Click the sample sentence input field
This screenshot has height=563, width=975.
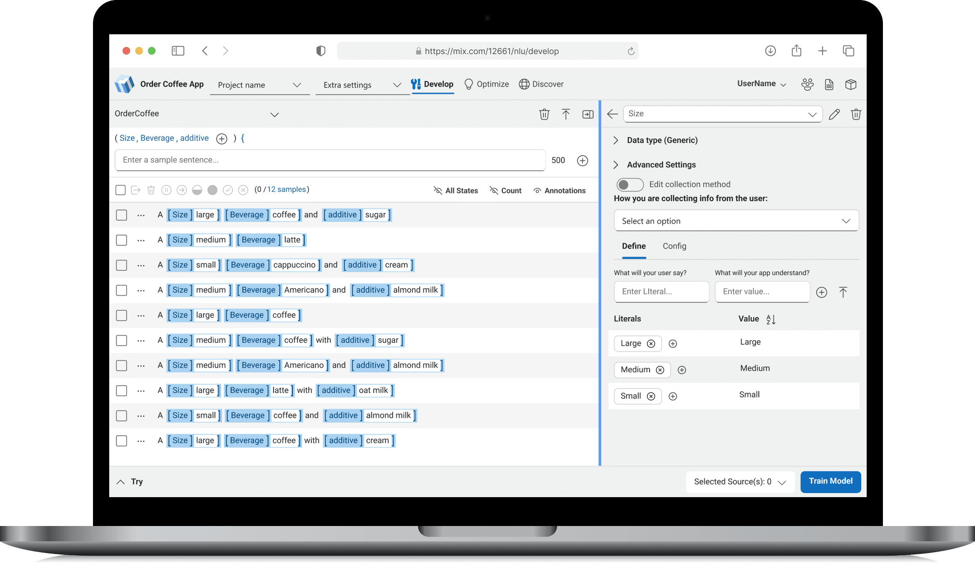[x=330, y=160]
